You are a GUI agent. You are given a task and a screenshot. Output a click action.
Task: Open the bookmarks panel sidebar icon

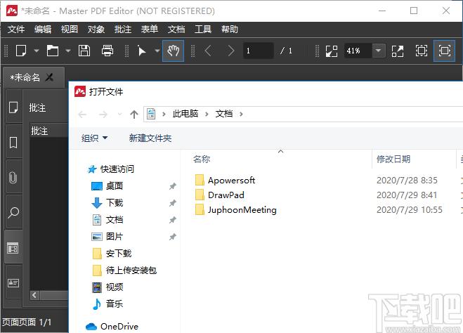click(13, 143)
